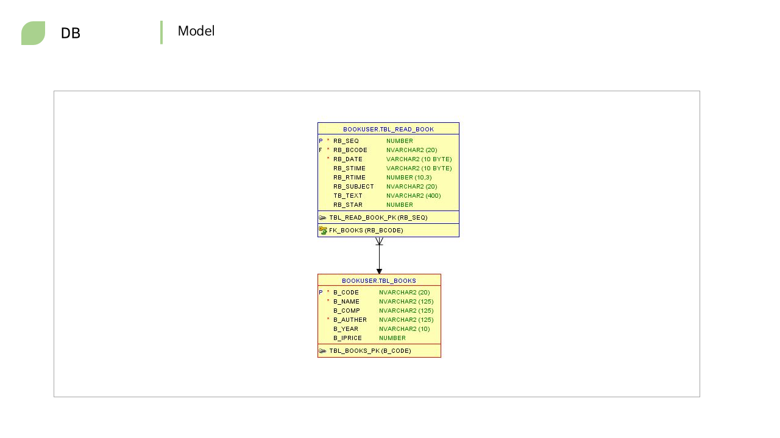Click the crow's foot connector under TBL_READ_BOOK
The width and height of the screenshot is (780, 438).
click(x=379, y=242)
